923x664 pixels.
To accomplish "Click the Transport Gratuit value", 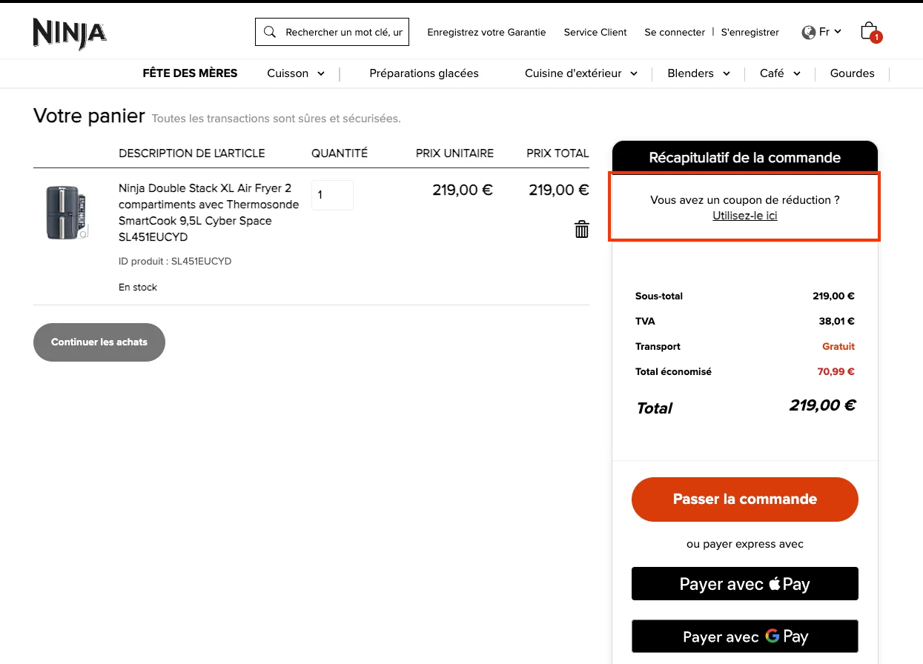I will tap(838, 347).
